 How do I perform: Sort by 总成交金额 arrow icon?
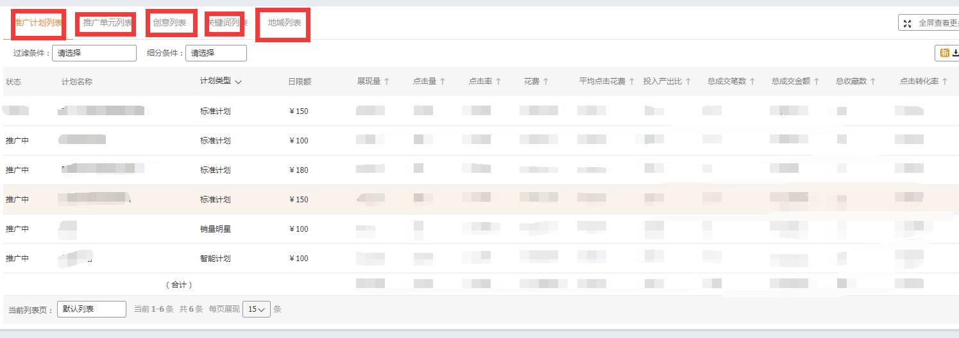(817, 81)
